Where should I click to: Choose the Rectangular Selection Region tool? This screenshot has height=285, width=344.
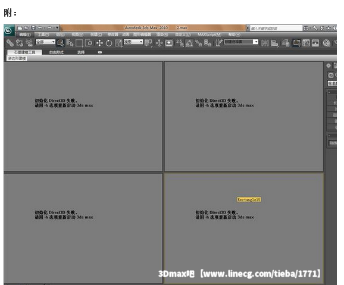click(x=79, y=43)
